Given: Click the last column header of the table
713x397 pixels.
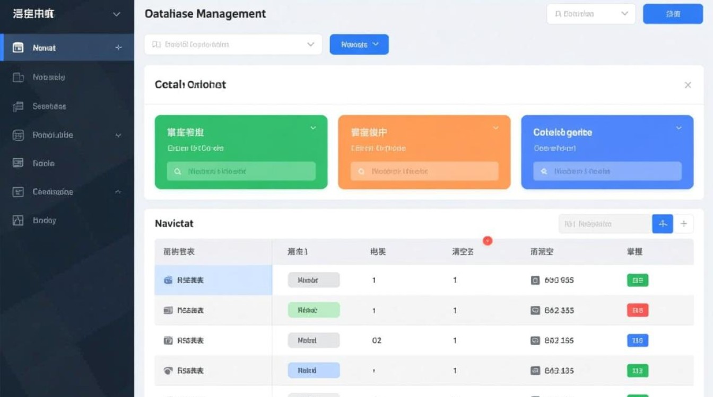Looking at the screenshot, I should (635, 251).
